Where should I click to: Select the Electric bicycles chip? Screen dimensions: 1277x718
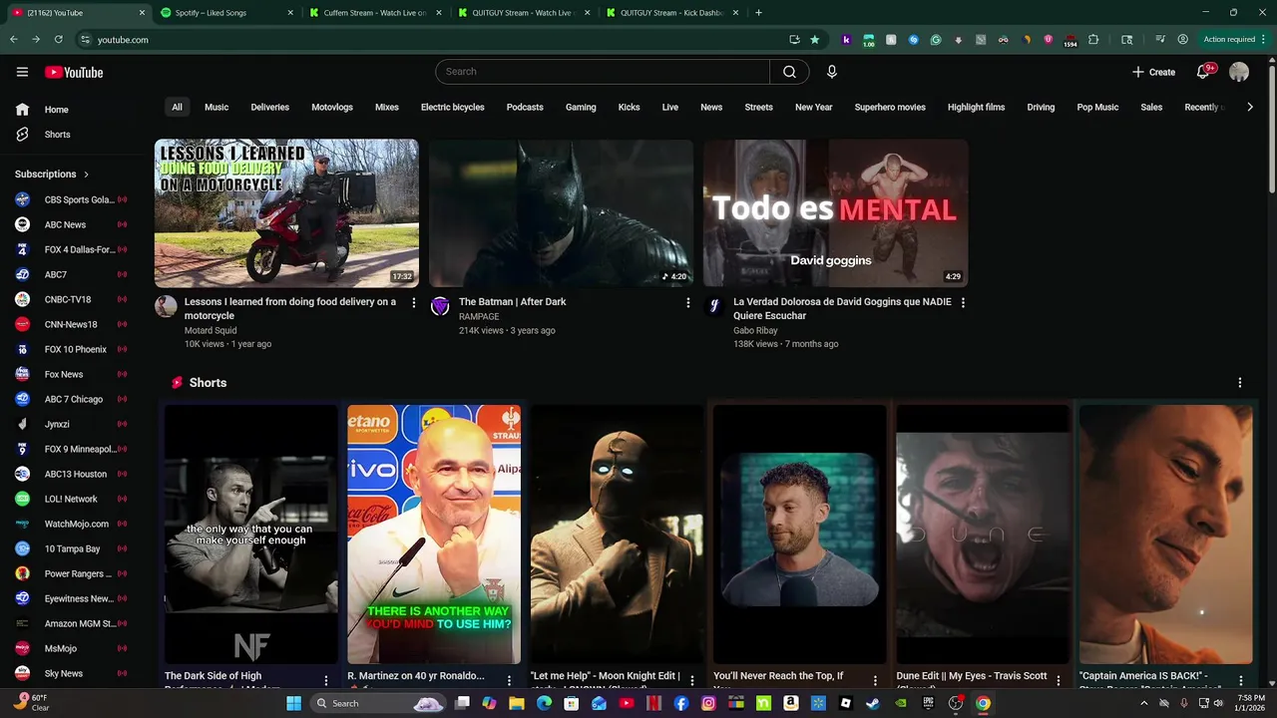[452, 107]
